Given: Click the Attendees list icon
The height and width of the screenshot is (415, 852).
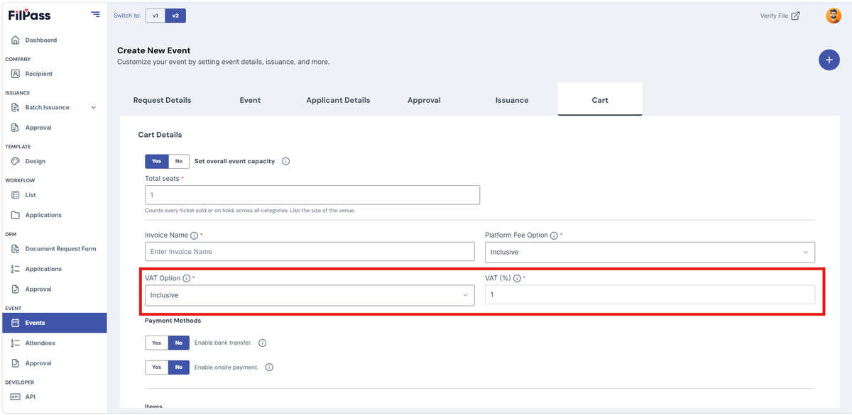Looking at the screenshot, I should [16, 343].
